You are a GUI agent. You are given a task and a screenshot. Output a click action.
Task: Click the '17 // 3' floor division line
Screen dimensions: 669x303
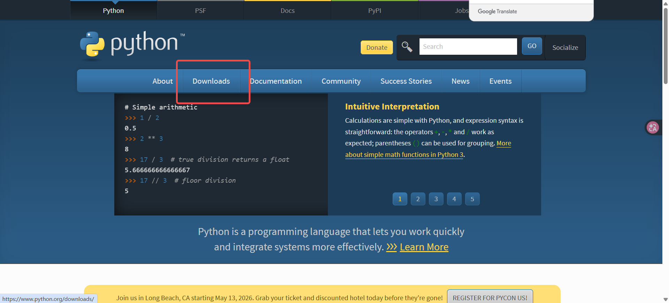[180, 181]
